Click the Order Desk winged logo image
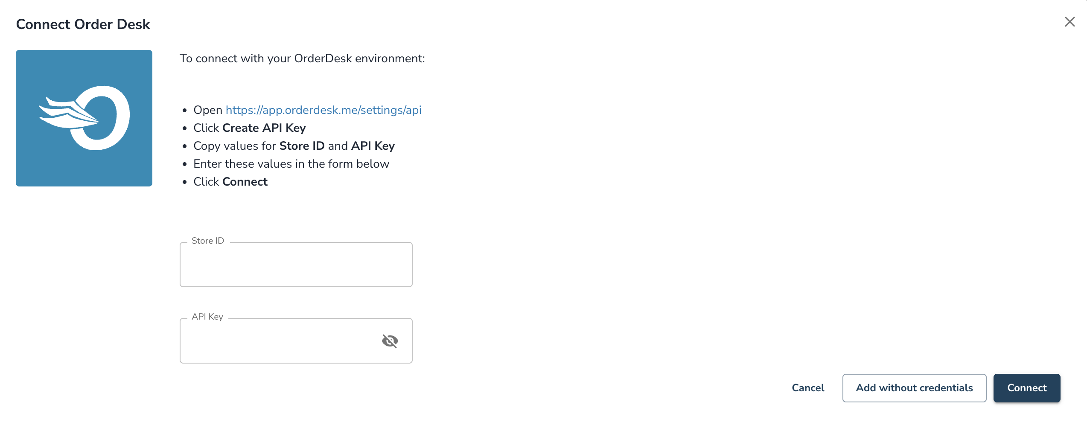This screenshot has height=425, width=1087. click(x=84, y=118)
